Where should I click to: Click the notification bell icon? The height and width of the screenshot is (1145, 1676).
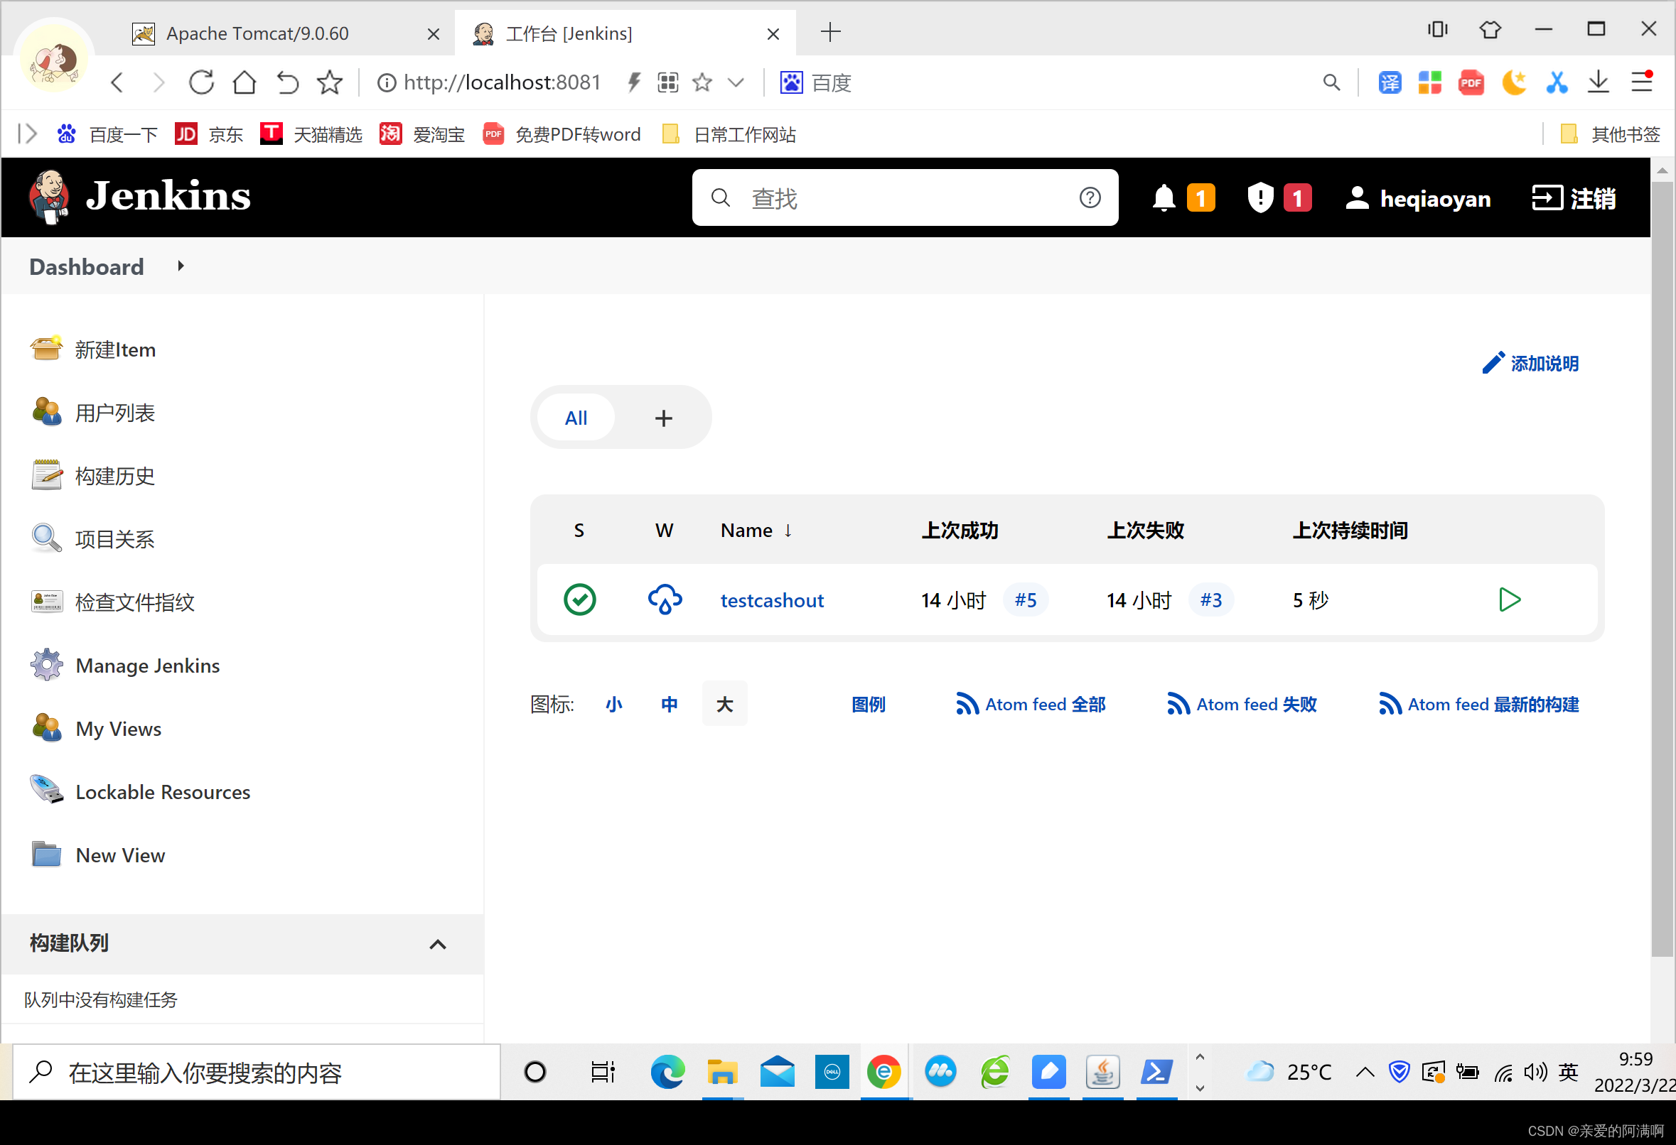(1164, 198)
